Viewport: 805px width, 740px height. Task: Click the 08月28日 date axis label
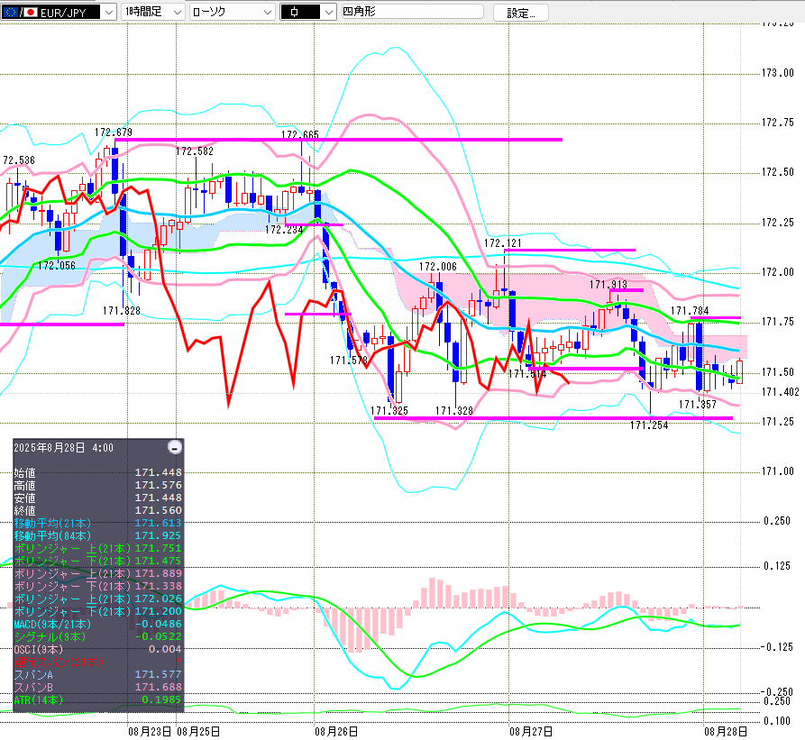(726, 731)
